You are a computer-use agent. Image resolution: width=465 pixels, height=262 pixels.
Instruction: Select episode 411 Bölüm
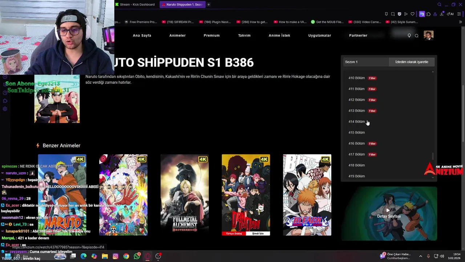[356, 89]
